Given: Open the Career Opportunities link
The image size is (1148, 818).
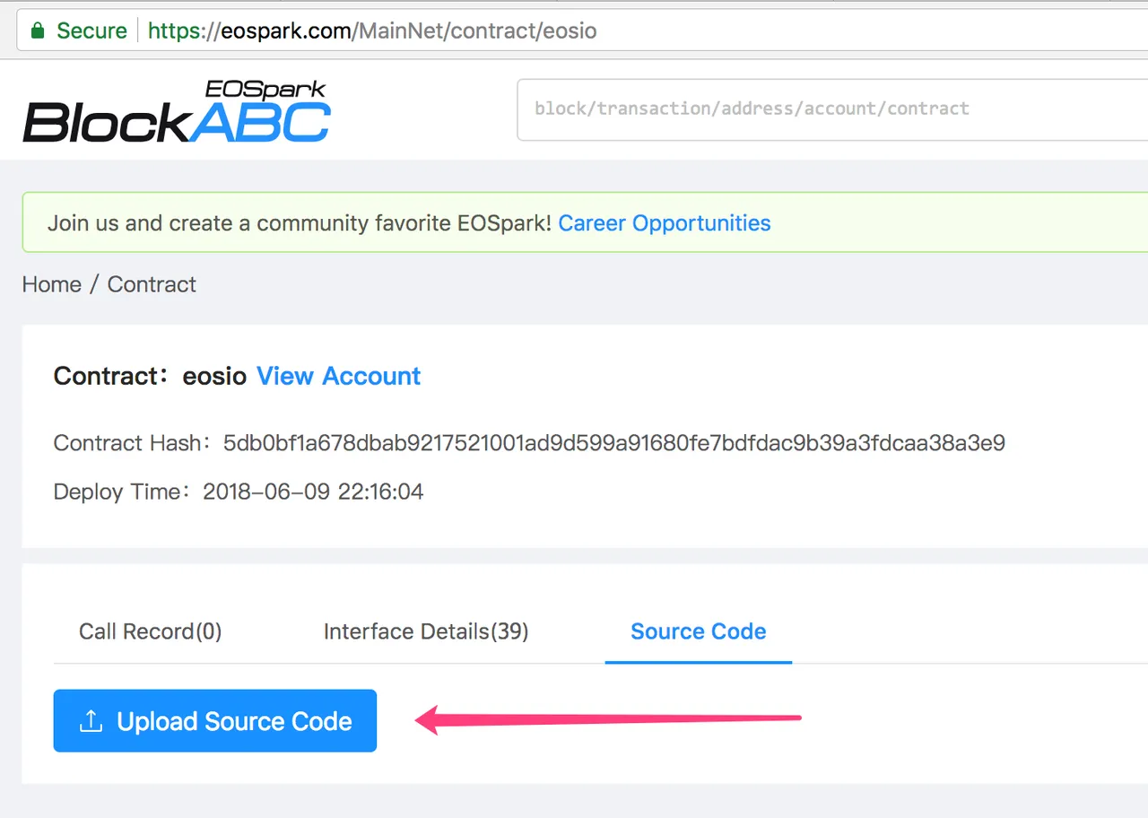Looking at the screenshot, I should click(x=665, y=222).
